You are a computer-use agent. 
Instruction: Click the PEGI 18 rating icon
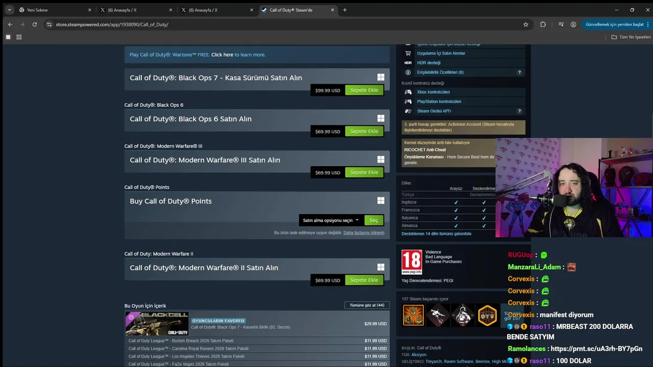pos(412,262)
